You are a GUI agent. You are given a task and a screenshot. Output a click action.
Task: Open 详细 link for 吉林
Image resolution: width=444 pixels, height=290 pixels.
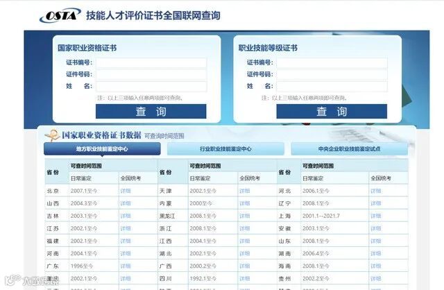click(126, 216)
